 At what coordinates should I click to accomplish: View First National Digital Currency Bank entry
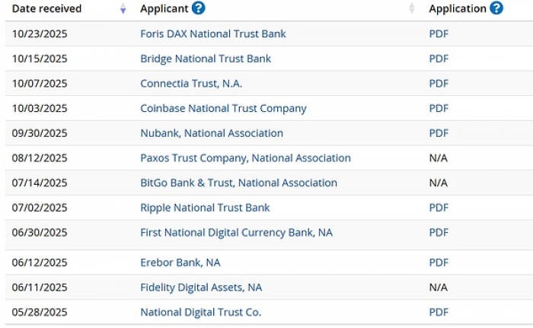(236, 232)
